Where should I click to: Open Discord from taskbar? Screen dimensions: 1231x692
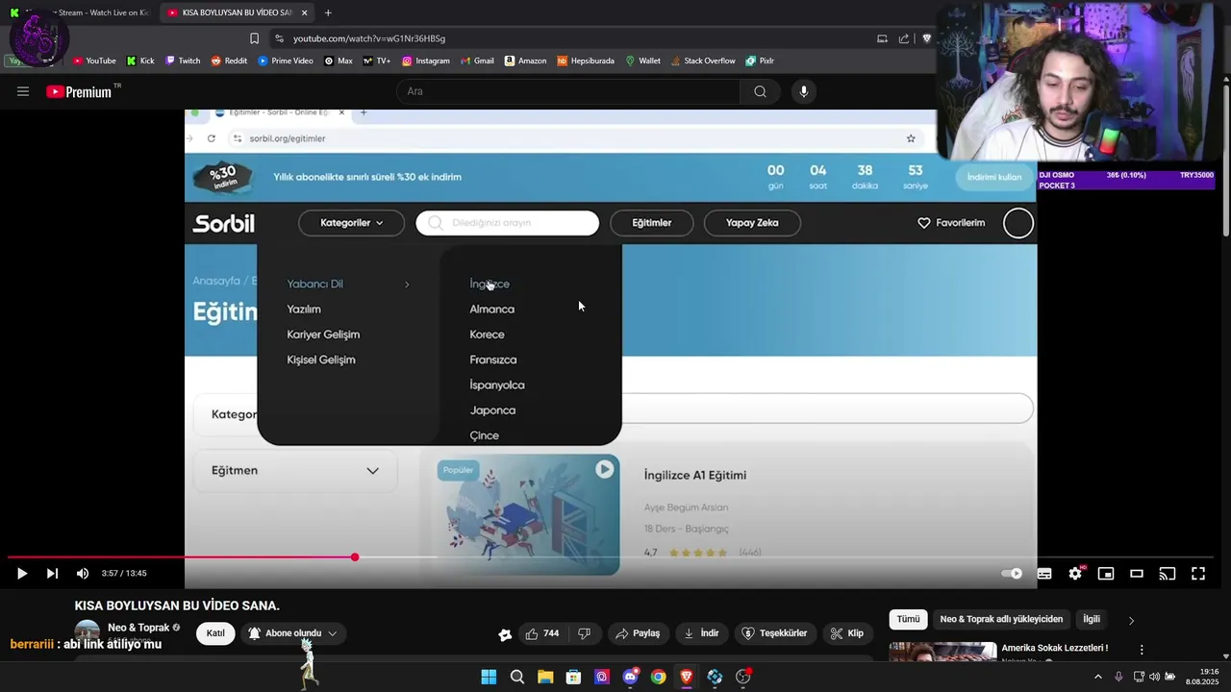pyautogui.click(x=630, y=677)
